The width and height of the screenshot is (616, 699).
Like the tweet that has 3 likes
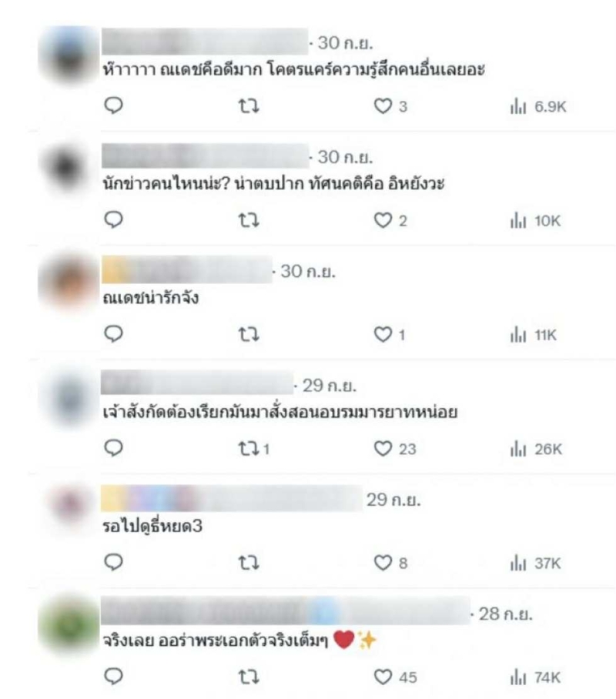[390, 106]
